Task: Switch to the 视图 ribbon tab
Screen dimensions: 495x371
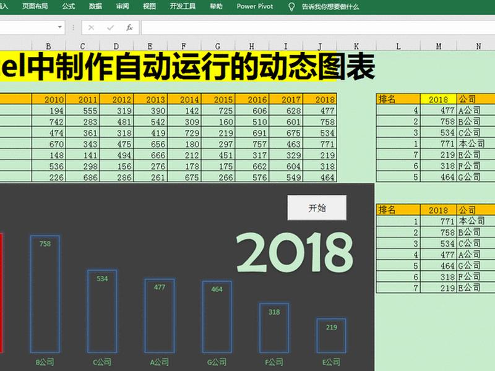Action: pyautogui.click(x=149, y=6)
